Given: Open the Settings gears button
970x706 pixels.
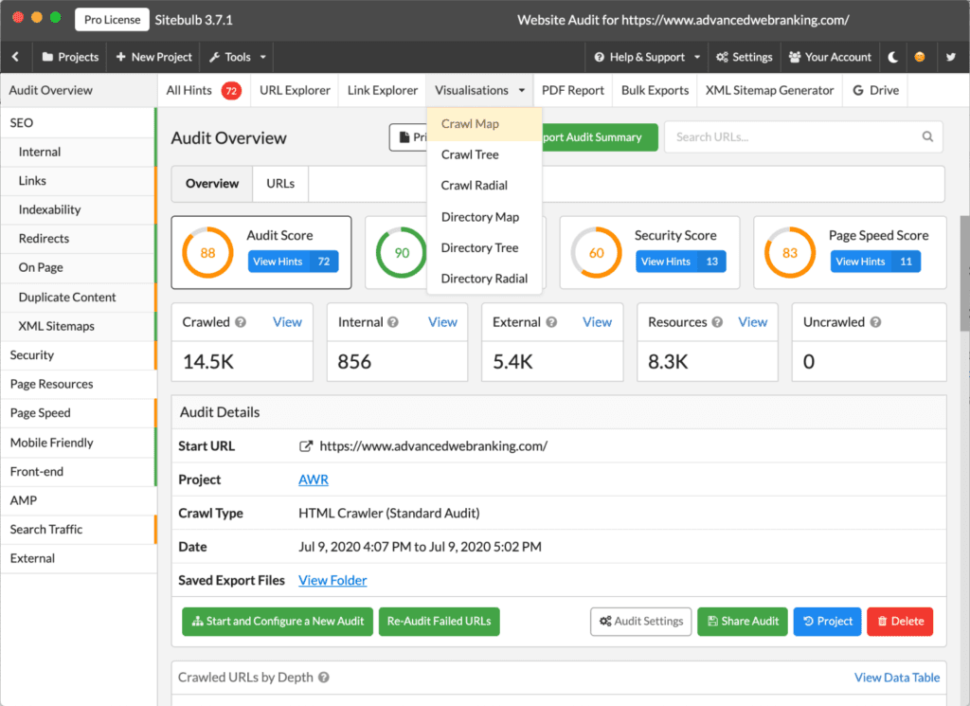Looking at the screenshot, I should [745, 57].
